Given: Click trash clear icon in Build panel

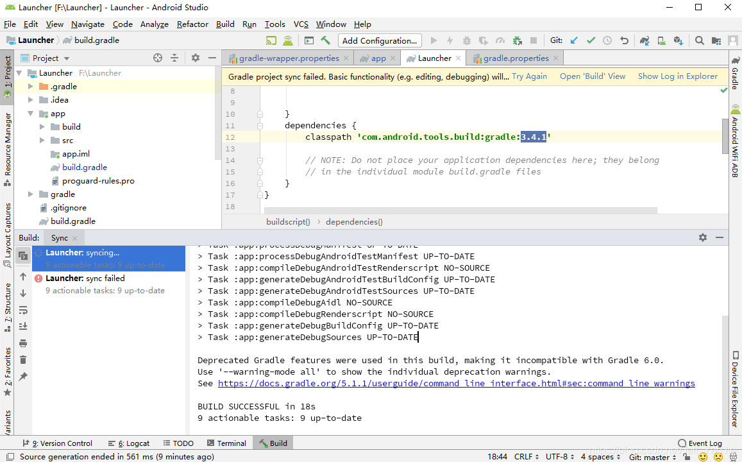Looking at the screenshot, I should point(22,360).
